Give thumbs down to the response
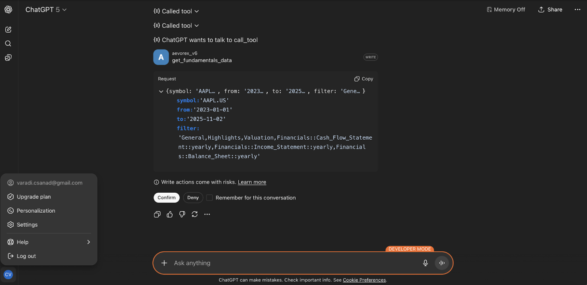Screen dimensions: 587x285 182,214
